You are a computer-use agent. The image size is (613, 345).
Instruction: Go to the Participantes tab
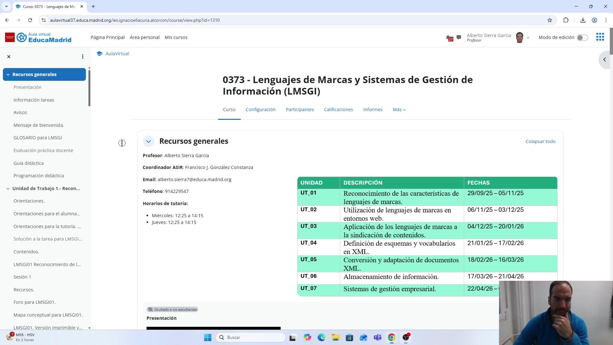coord(299,110)
